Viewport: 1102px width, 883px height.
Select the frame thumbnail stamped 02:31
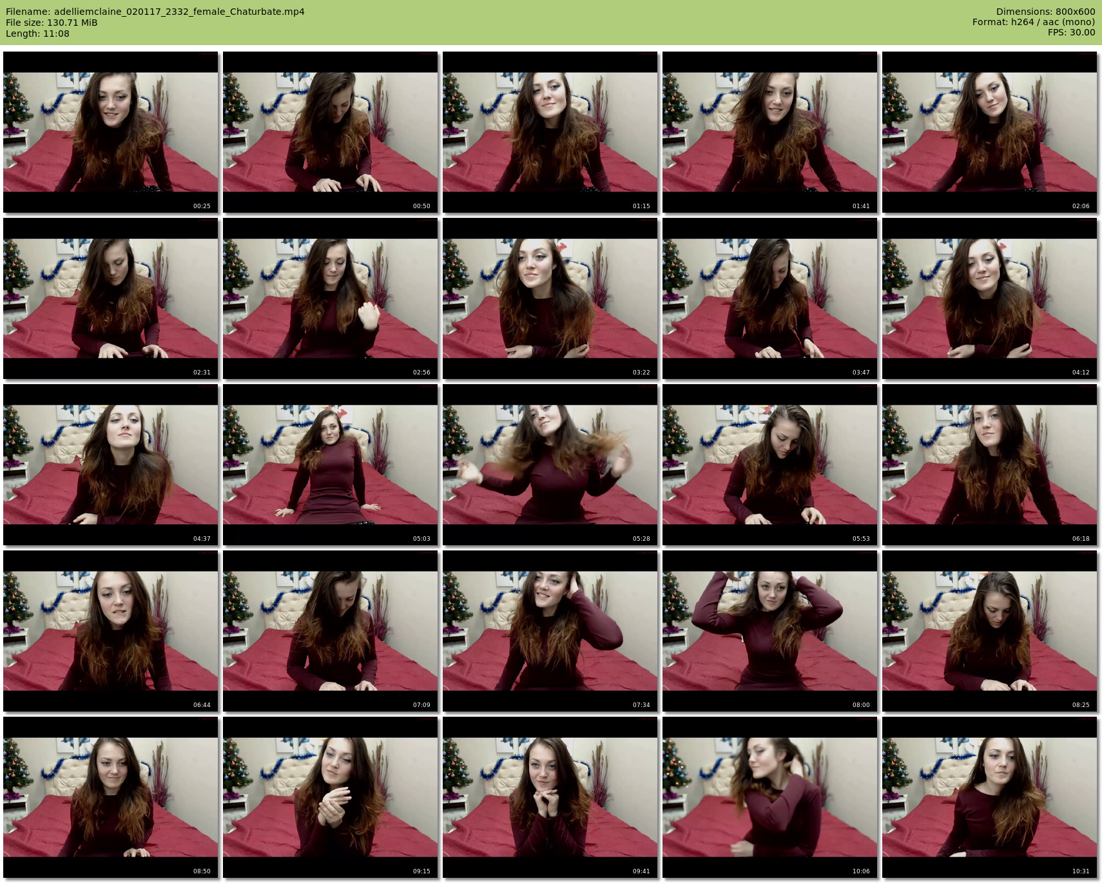111,298
